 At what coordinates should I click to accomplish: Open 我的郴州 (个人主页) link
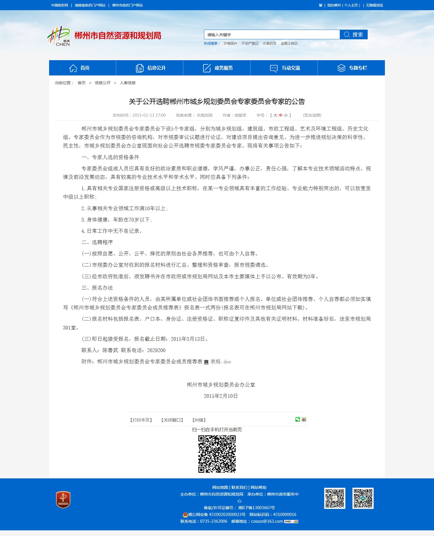344,5
